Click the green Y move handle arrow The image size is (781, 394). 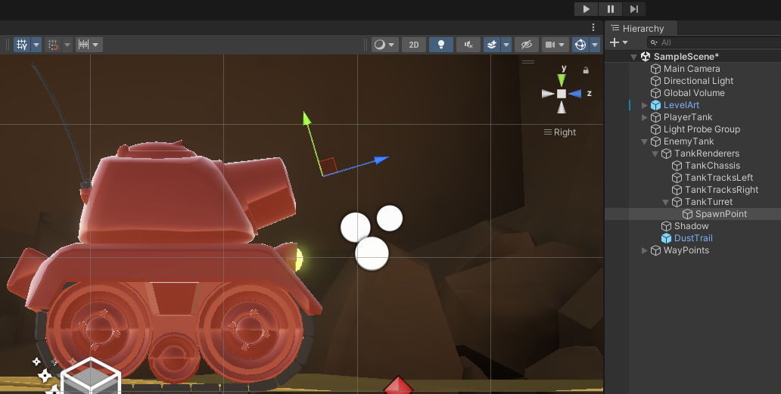[x=306, y=118]
